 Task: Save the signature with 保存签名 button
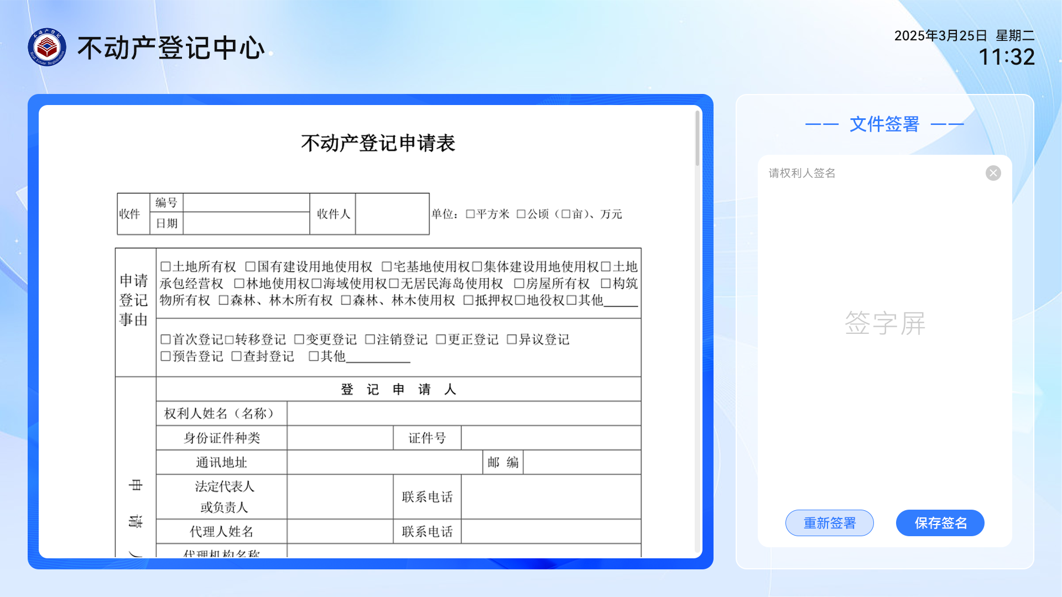(x=940, y=523)
